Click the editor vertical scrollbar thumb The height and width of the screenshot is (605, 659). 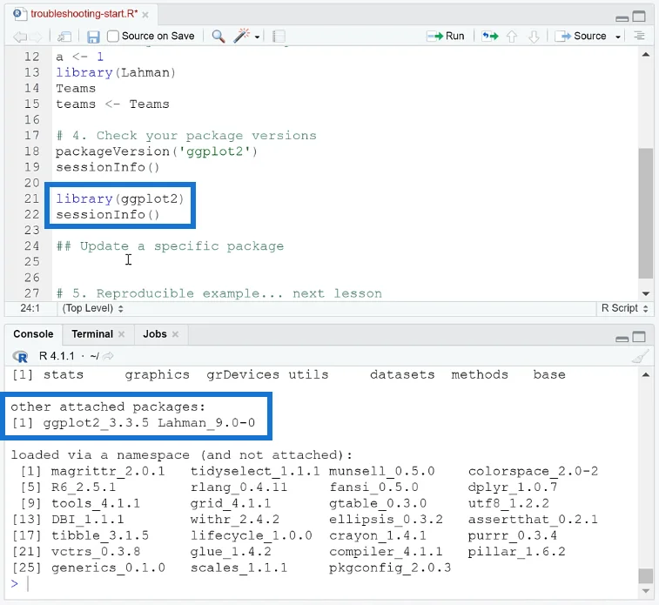point(646,213)
